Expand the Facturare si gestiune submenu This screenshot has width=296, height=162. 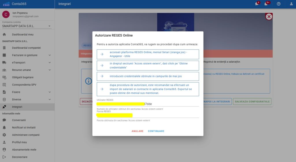(x=49, y=55)
